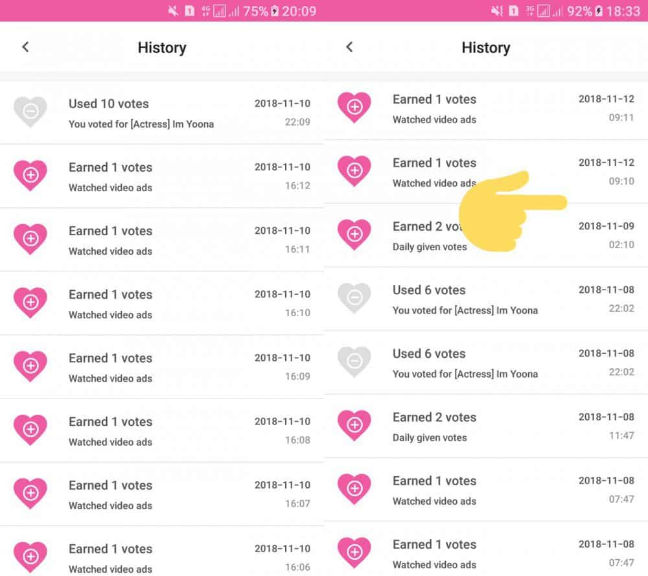Select the Earned 1 votes entry at 16:07

point(162,494)
